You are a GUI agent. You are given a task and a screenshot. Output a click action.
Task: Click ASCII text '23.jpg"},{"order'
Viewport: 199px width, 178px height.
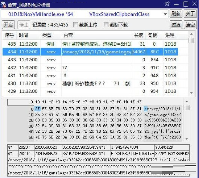(162, 131)
